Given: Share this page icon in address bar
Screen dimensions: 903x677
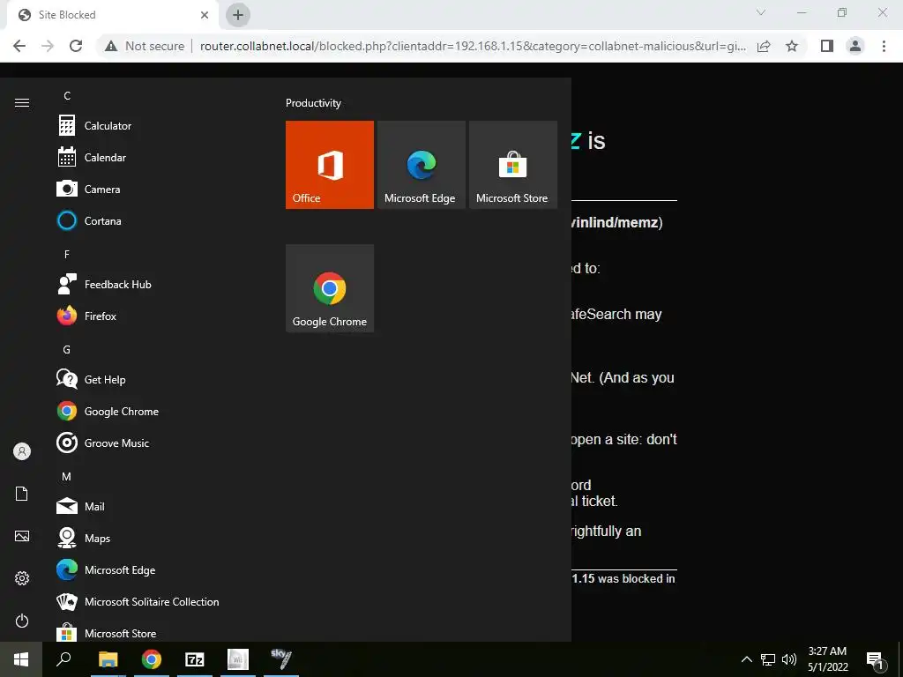Looking at the screenshot, I should click(764, 46).
